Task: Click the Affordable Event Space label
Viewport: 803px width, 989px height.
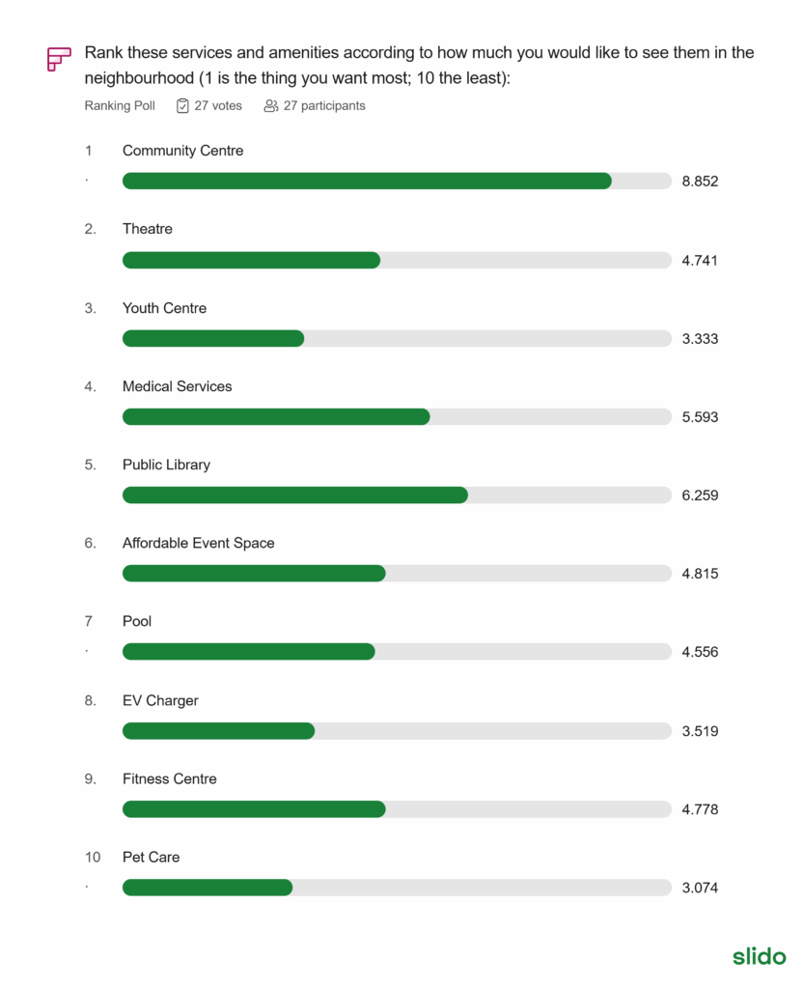Action: (x=198, y=543)
